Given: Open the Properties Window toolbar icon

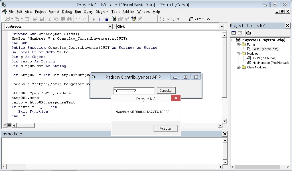Looking at the screenshot, I should (x=121, y=19).
